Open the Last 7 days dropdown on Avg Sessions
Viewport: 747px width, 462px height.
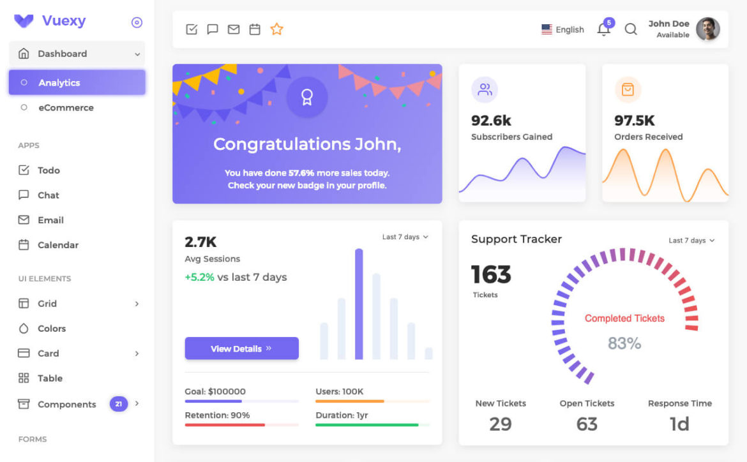click(405, 237)
